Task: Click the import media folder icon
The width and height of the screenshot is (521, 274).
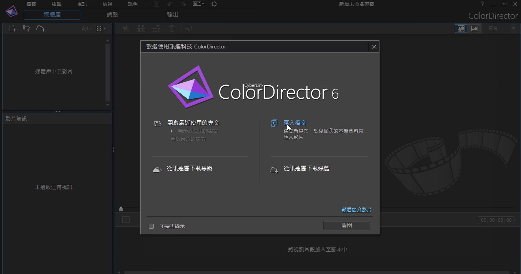Action: pos(26,28)
